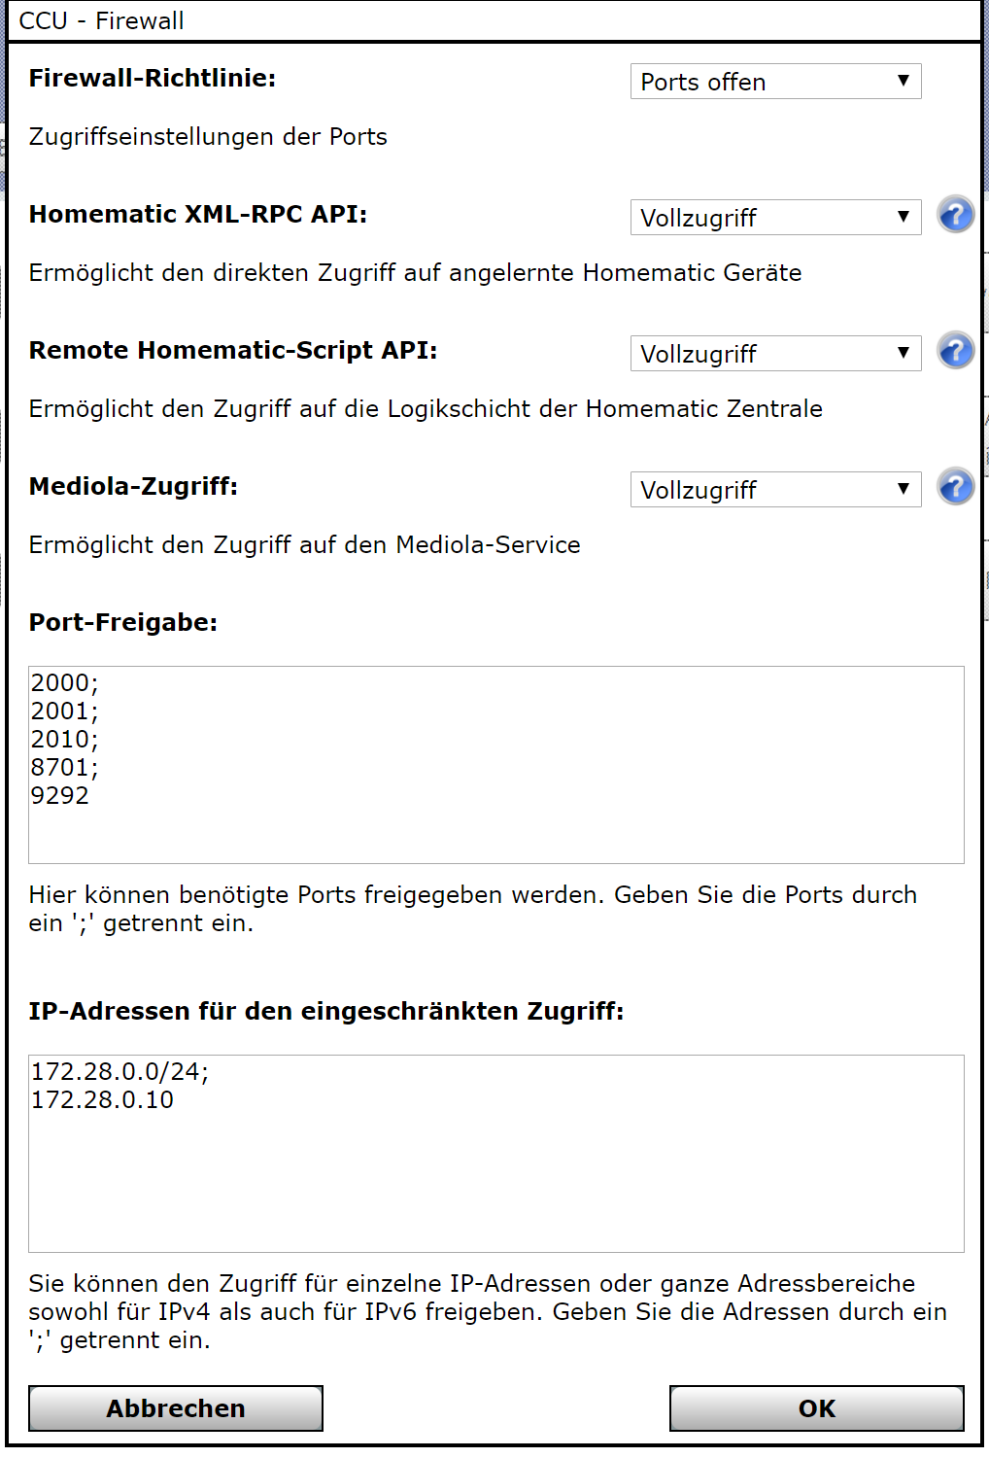Image resolution: width=989 pixels, height=1458 pixels.
Task: Confirm firewall settings with OK
Action: pos(816,1408)
